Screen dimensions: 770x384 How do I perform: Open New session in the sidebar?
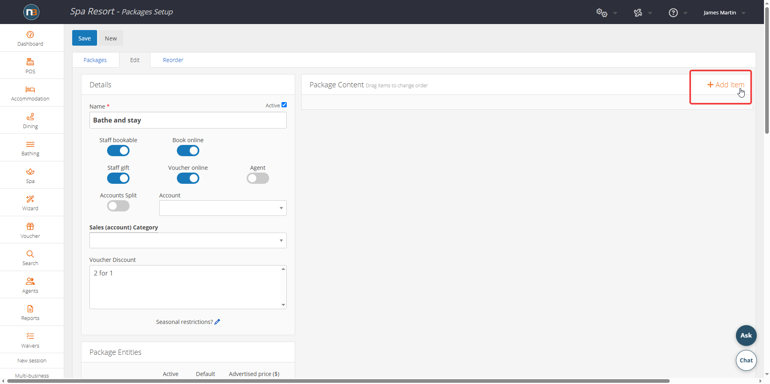click(x=32, y=361)
